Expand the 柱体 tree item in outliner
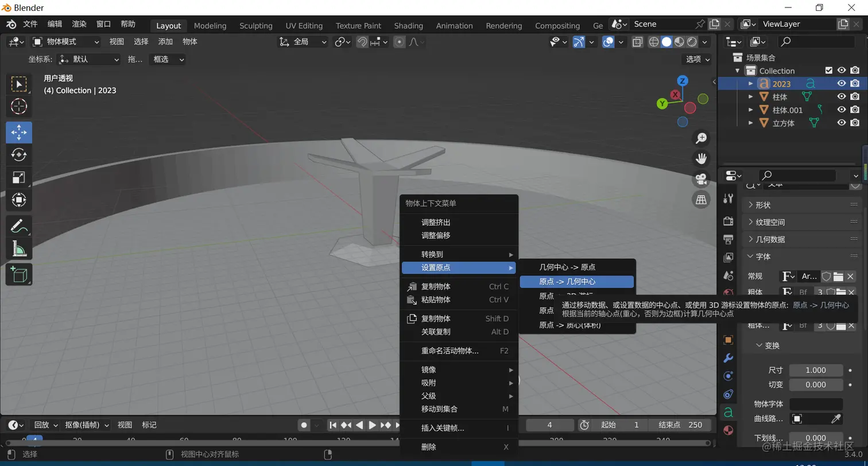The image size is (868, 466). click(x=751, y=97)
